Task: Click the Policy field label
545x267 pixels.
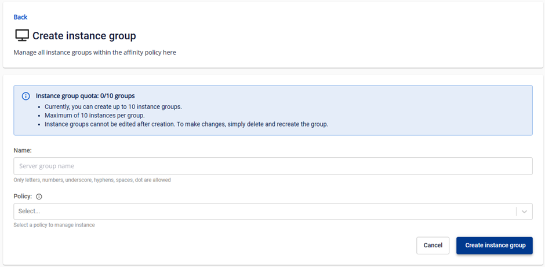Action: pyautogui.click(x=23, y=196)
